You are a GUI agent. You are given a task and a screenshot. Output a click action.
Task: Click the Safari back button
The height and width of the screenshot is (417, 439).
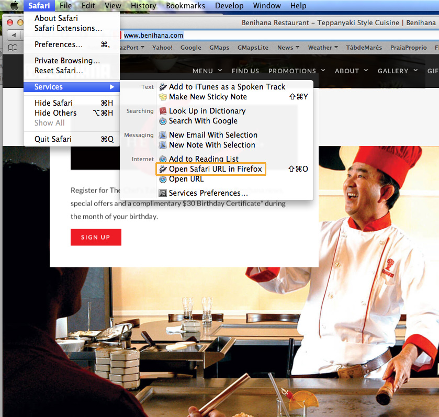14,35
